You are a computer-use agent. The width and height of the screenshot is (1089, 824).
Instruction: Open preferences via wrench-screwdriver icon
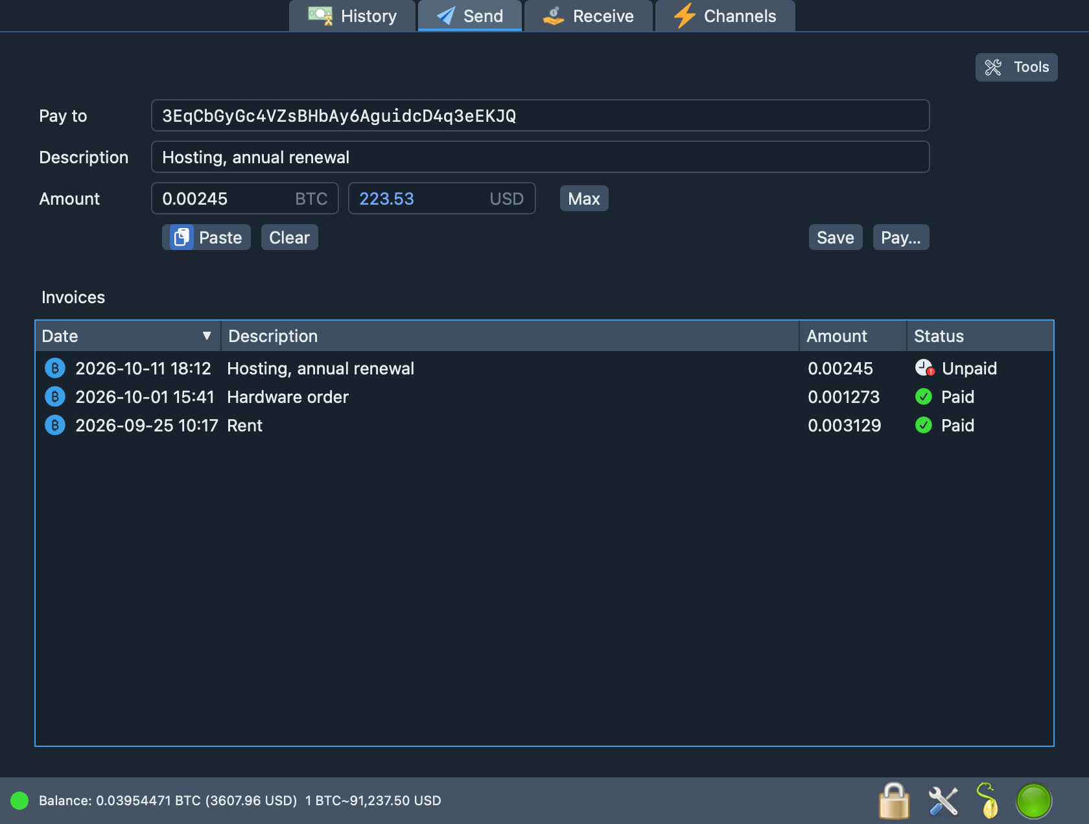943,801
